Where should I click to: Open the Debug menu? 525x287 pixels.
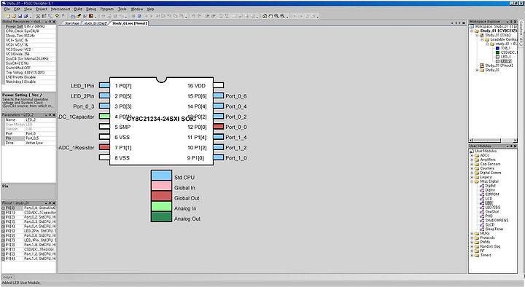(x=91, y=9)
